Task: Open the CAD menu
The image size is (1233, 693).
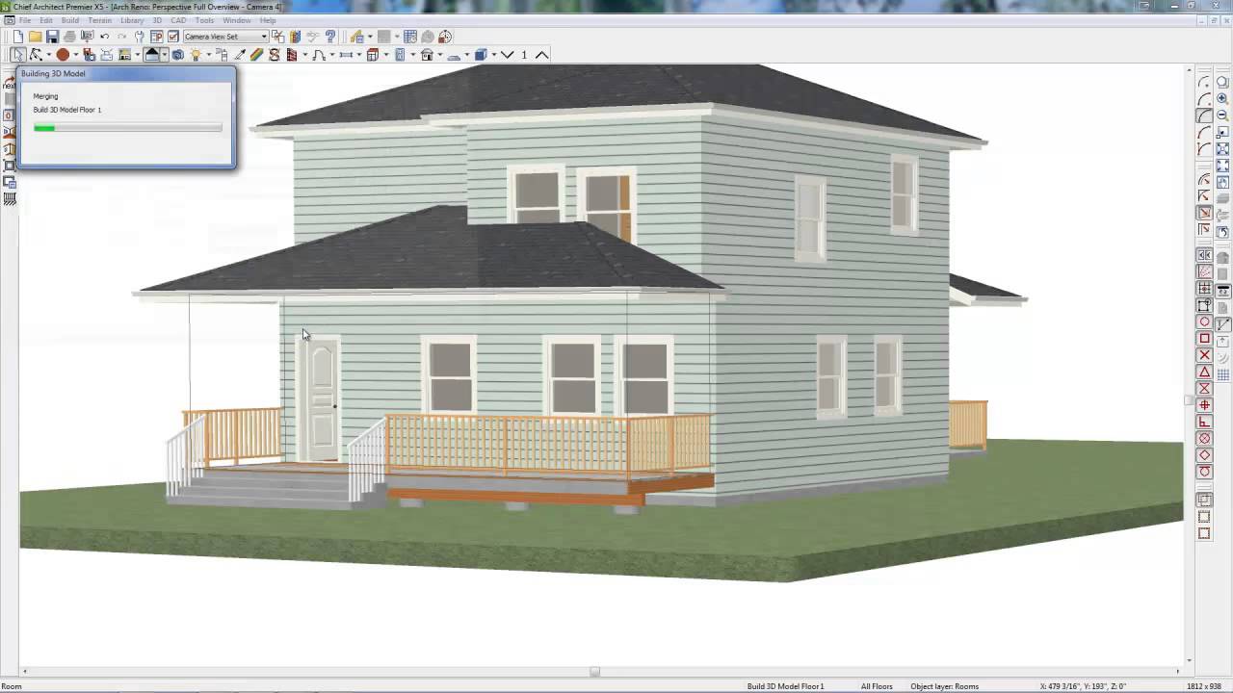Action: [x=178, y=20]
